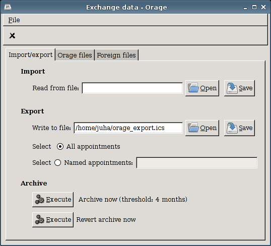
Task: Select the All appointments radio button
Action: tap(60, 147)
